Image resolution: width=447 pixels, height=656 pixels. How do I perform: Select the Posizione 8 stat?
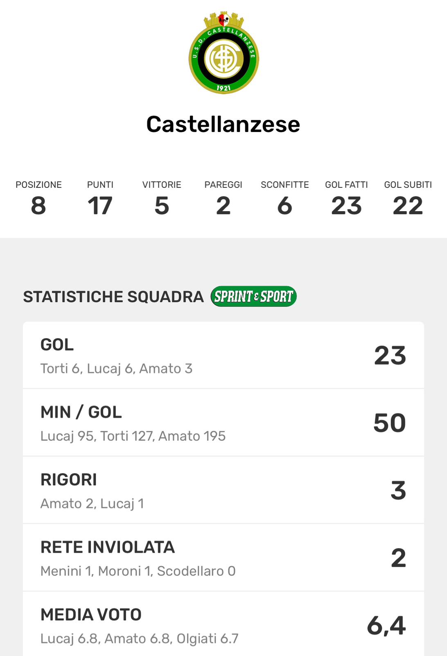click(x=38, y=199)
